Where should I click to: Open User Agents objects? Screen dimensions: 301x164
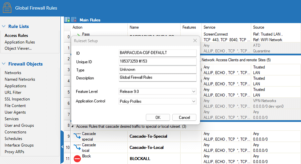point(15,112)
